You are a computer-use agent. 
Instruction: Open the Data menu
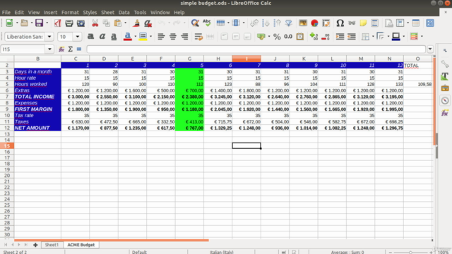[124, 13]
